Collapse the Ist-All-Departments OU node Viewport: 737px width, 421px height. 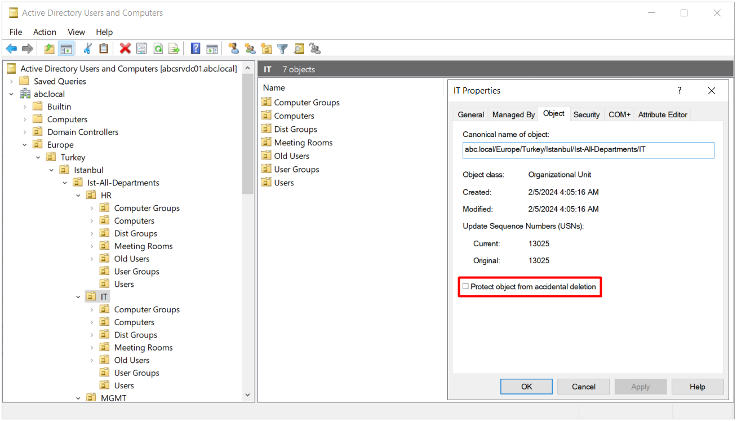coord(65,183)
